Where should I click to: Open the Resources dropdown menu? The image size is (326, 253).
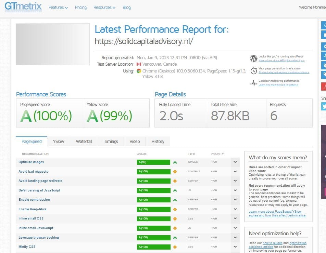(x=104, y=8)
